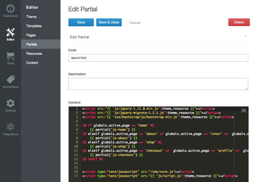This screenshot has height=182, width=263.
Task: Navigate to Pages
Action: coord(31,35)
